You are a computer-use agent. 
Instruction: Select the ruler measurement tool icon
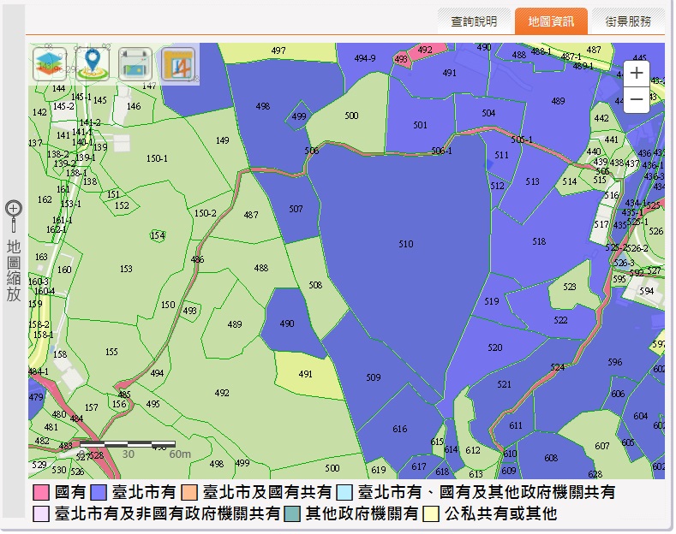[178, 64]
